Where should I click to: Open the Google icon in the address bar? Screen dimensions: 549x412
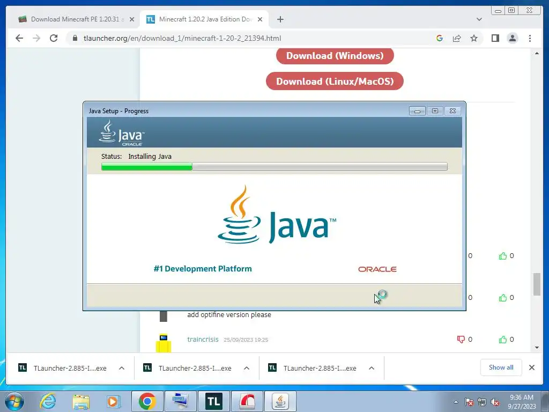[440, 38]
